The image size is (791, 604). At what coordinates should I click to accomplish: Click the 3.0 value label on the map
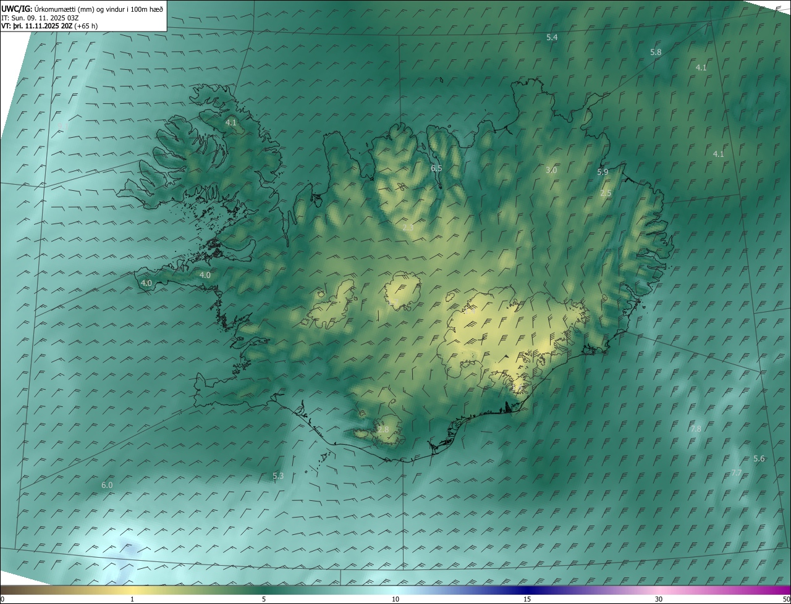coord(551,170)
